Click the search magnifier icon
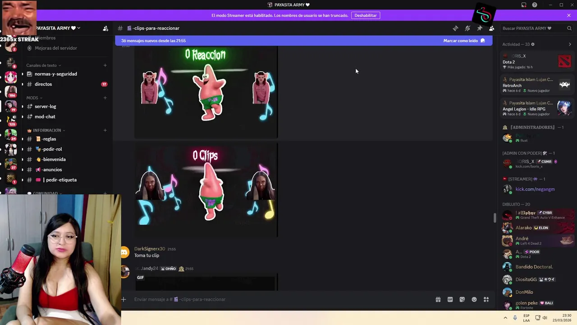 (569, 28)
